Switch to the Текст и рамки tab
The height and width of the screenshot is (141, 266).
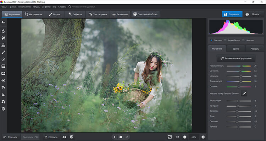(x=98, y=14)
